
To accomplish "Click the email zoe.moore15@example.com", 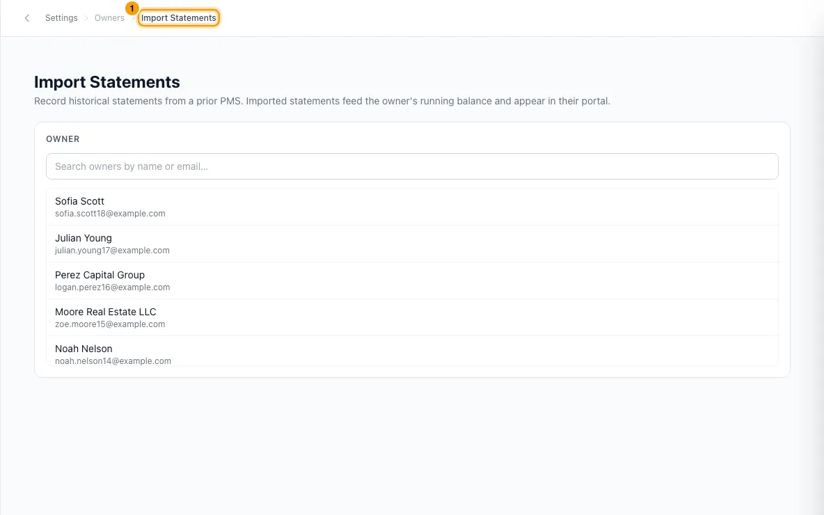I will pyautogui.click(x=110, y=324).
